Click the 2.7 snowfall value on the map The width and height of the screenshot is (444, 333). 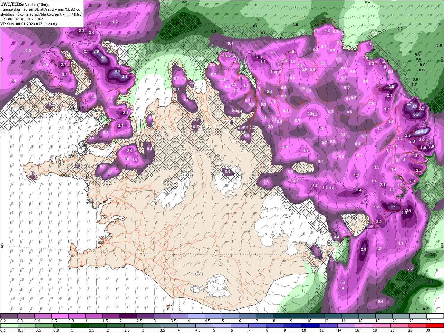pyautogui.click(x=63, y=65)
